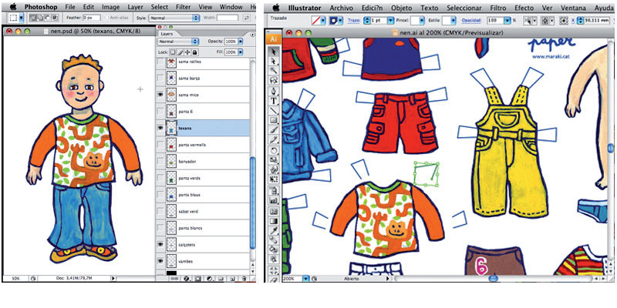Screen dimensions: 617x308
Task: Select the sabat verd layer row
Action: (x=203, y=211)
